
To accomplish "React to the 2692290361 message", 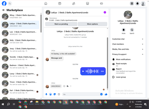I will click(x=64, y=86).
